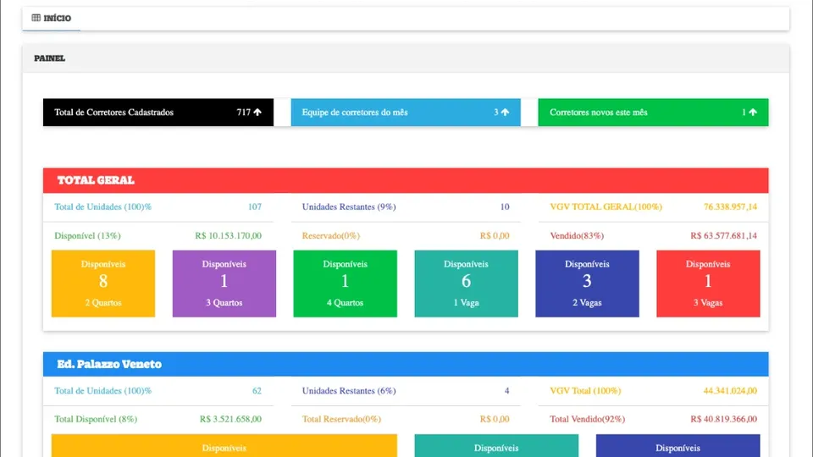Select the TOTAL GERAL red header
The height and width of the screenshot is (457, 813).
(406, 180)
